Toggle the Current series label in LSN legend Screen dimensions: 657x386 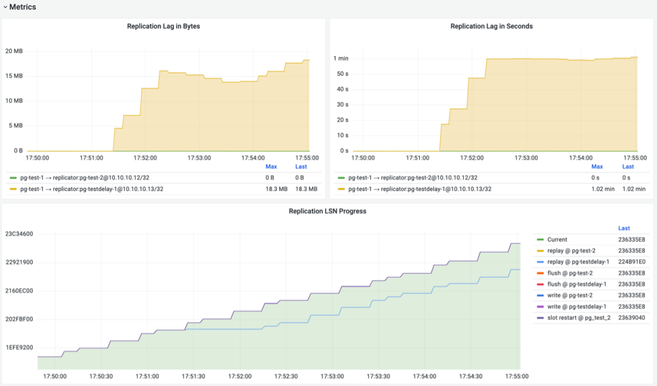point(557,240)
